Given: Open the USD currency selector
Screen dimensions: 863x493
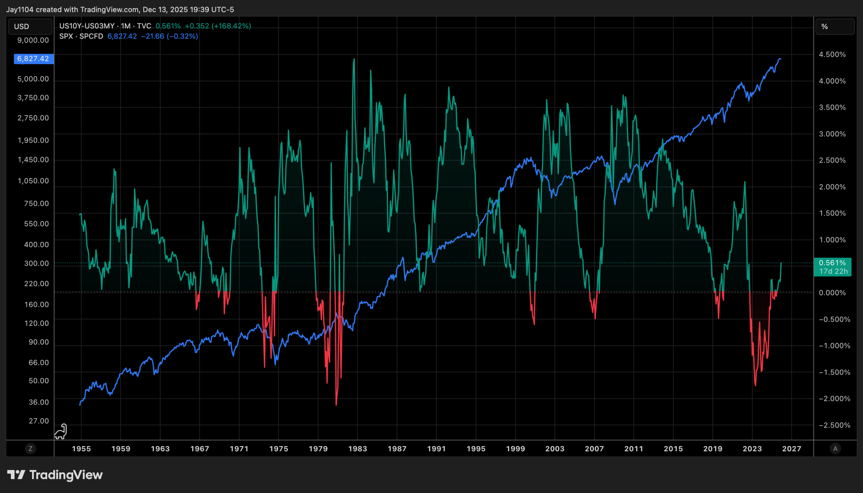Looking at the screenshot, I should coord(30,26).
